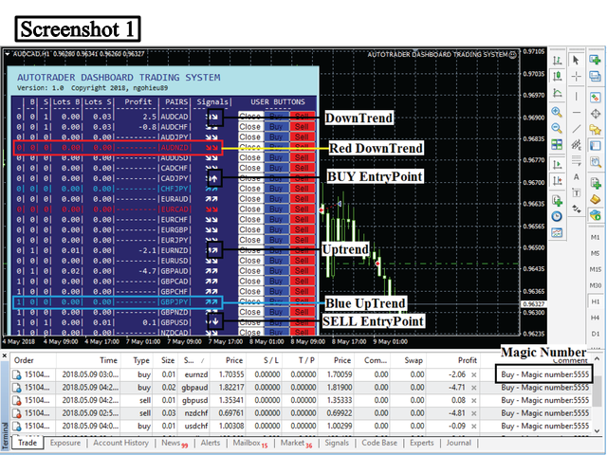607x455 pixels.
Task: Open the Mailbox tab
Action: point(250,443)
